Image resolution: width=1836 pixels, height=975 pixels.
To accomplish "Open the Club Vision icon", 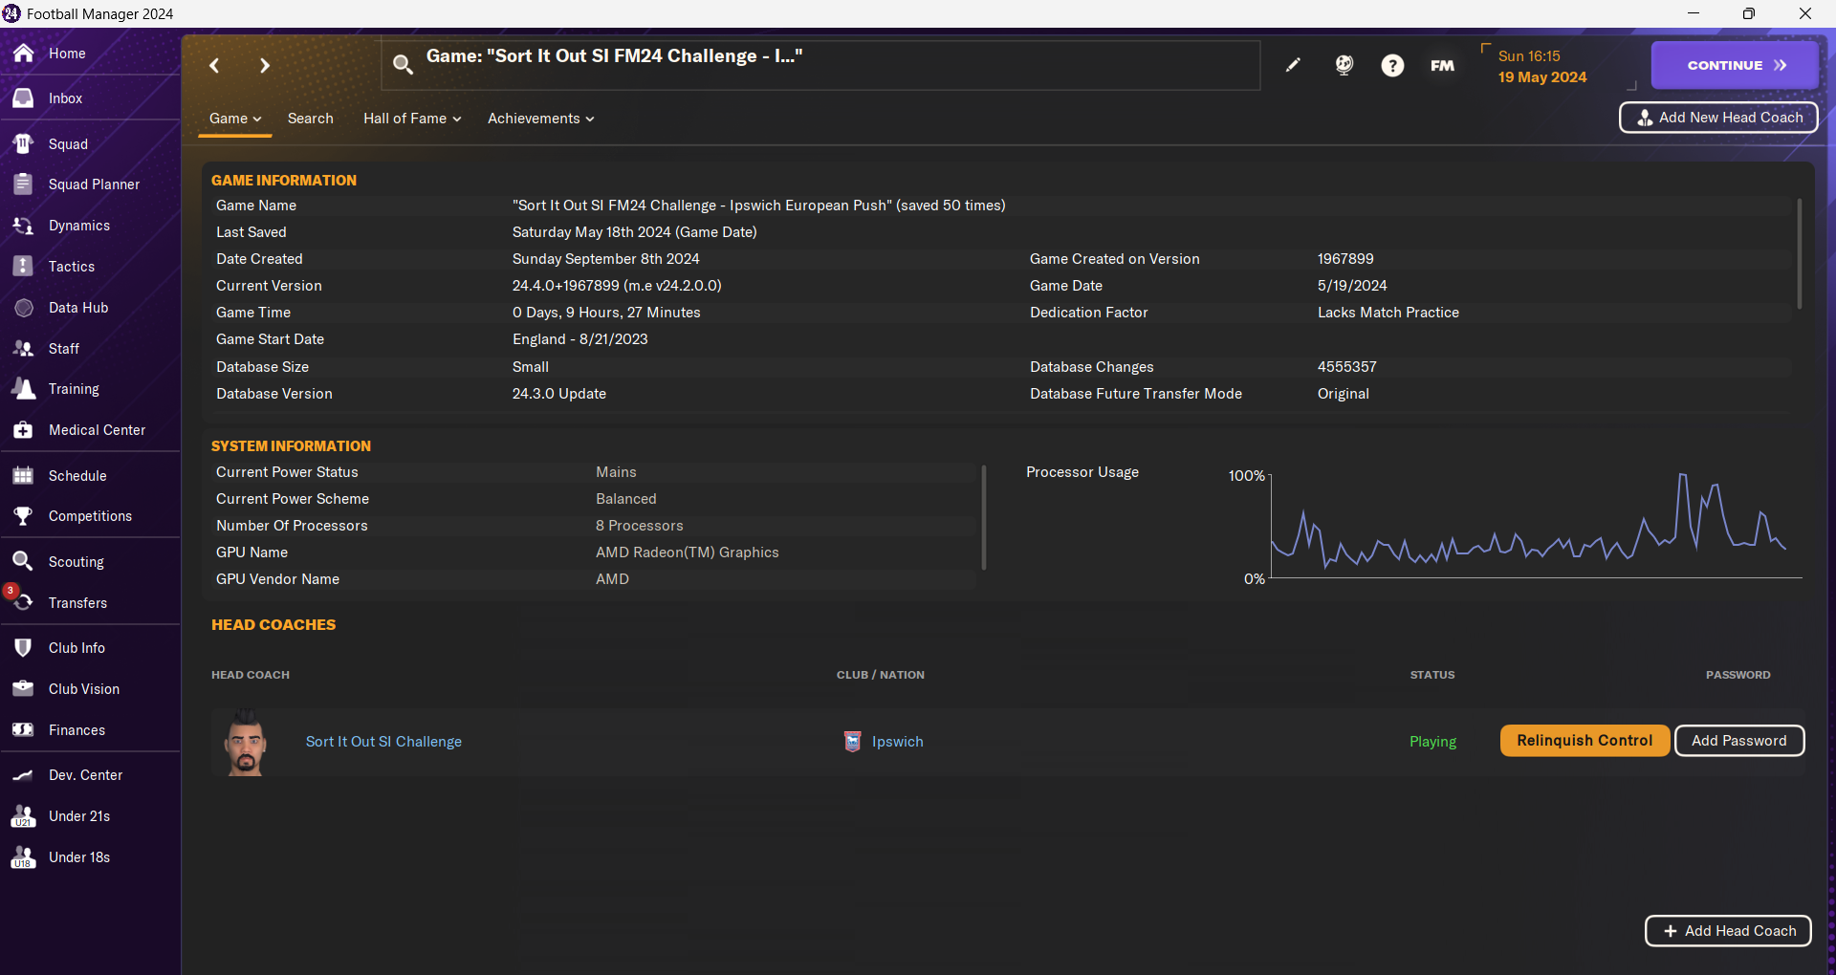I will pyautogui.click(x=23, y=689).
